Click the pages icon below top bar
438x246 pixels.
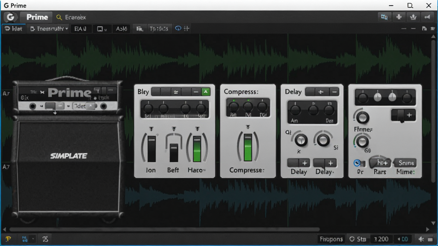(x=424, y=29)
